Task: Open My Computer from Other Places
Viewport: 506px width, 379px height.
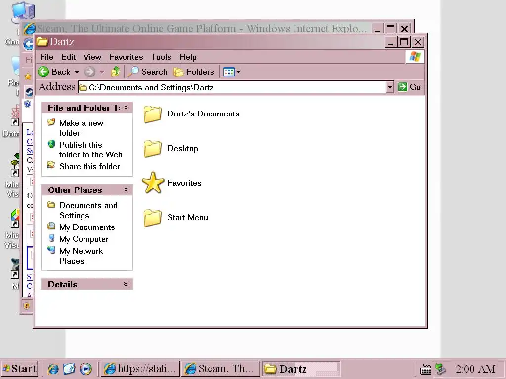Action: pos(84,239)
